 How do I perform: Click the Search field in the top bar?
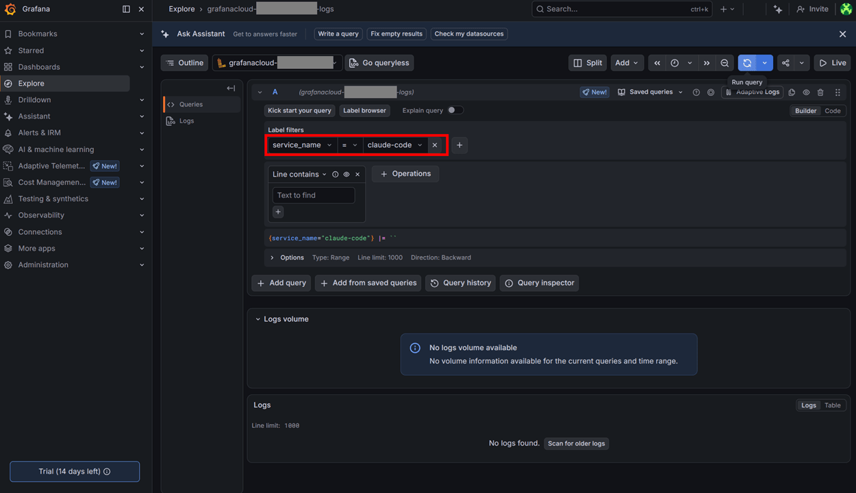pyautogui.click(x=622, y=9)
